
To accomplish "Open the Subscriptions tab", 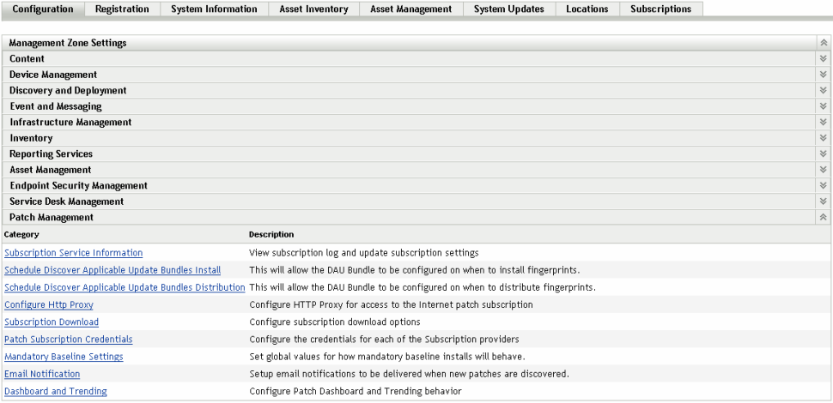I will (x=660, y=9).
